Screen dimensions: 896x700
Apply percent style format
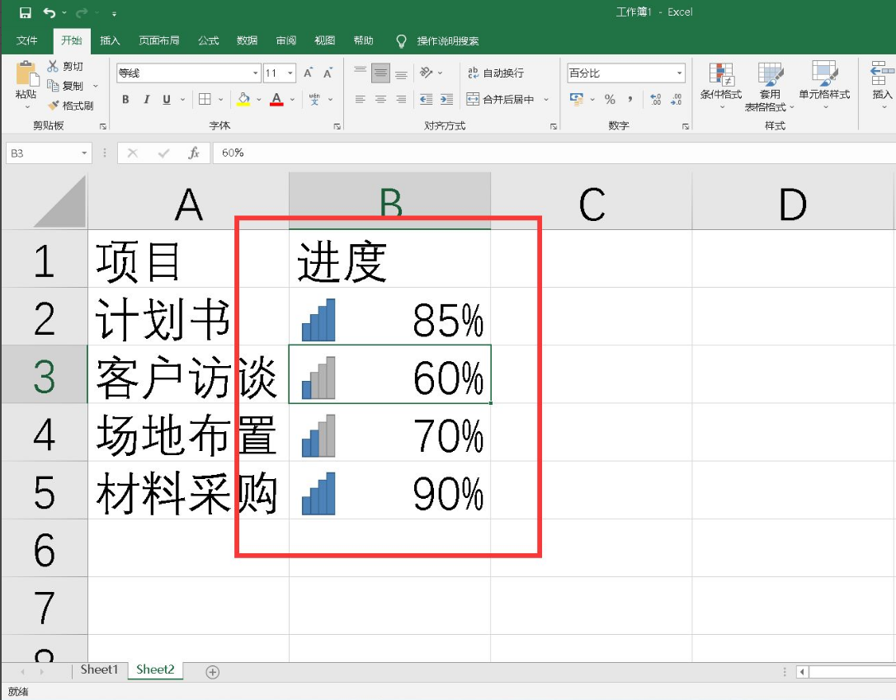coord(610,99)
